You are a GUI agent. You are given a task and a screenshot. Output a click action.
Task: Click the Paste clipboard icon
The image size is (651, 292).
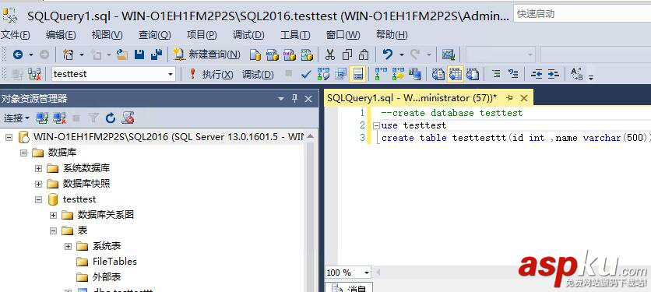click(364, 55)
